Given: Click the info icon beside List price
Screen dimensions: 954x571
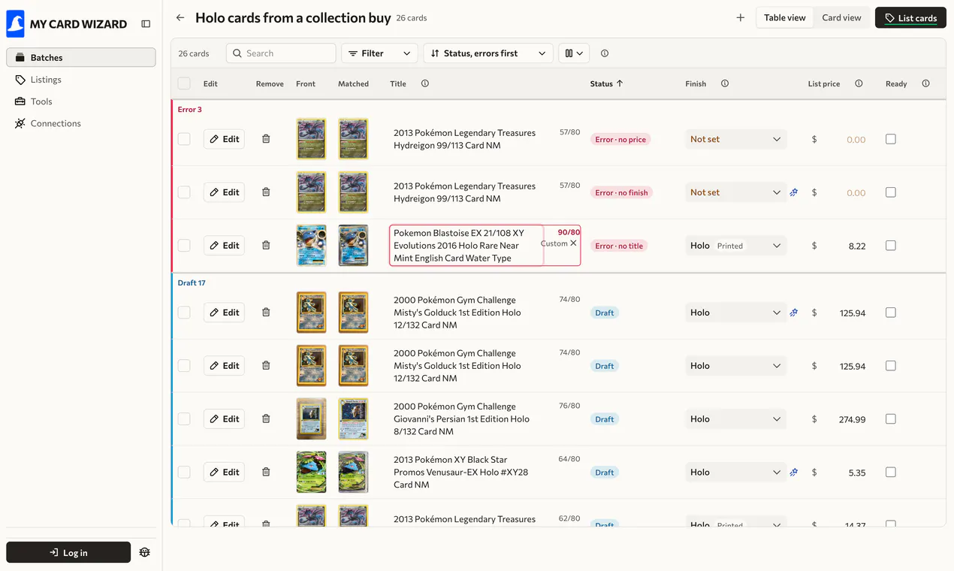Looking at the screenshot, I should [x=859, y=83].
